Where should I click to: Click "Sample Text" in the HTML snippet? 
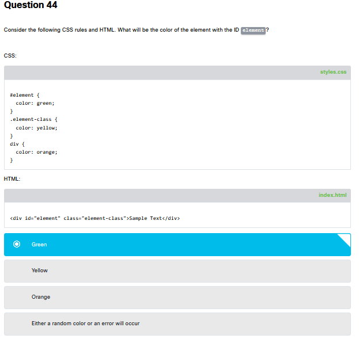click(145, 218)
